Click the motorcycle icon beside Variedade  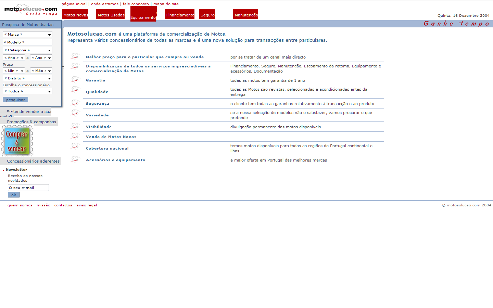(x=75, y=113)
